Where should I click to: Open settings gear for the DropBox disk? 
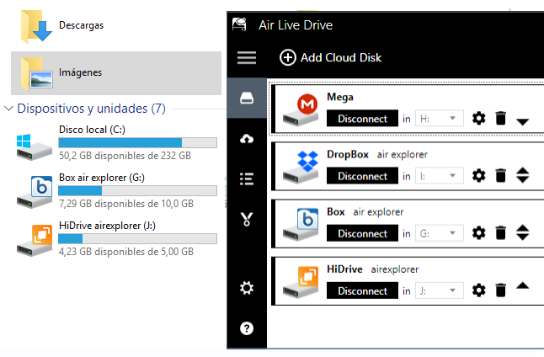point(479,175)
